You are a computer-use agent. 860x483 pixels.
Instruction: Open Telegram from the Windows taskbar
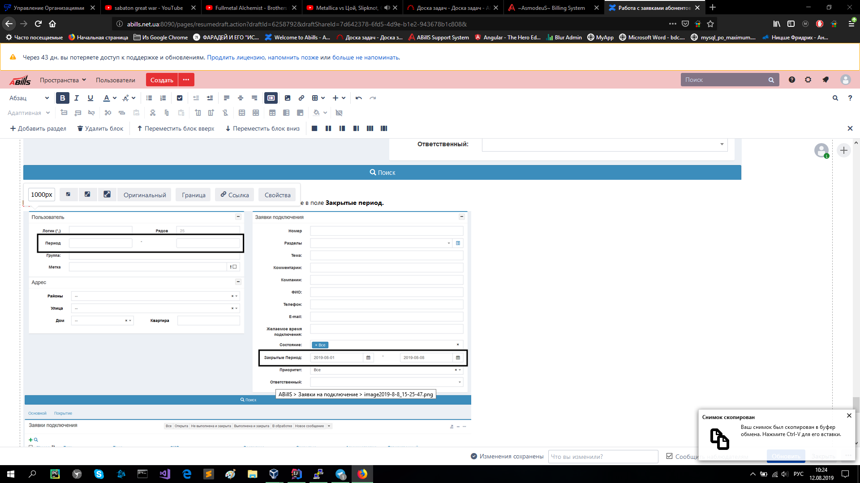[x=340, y=474]
